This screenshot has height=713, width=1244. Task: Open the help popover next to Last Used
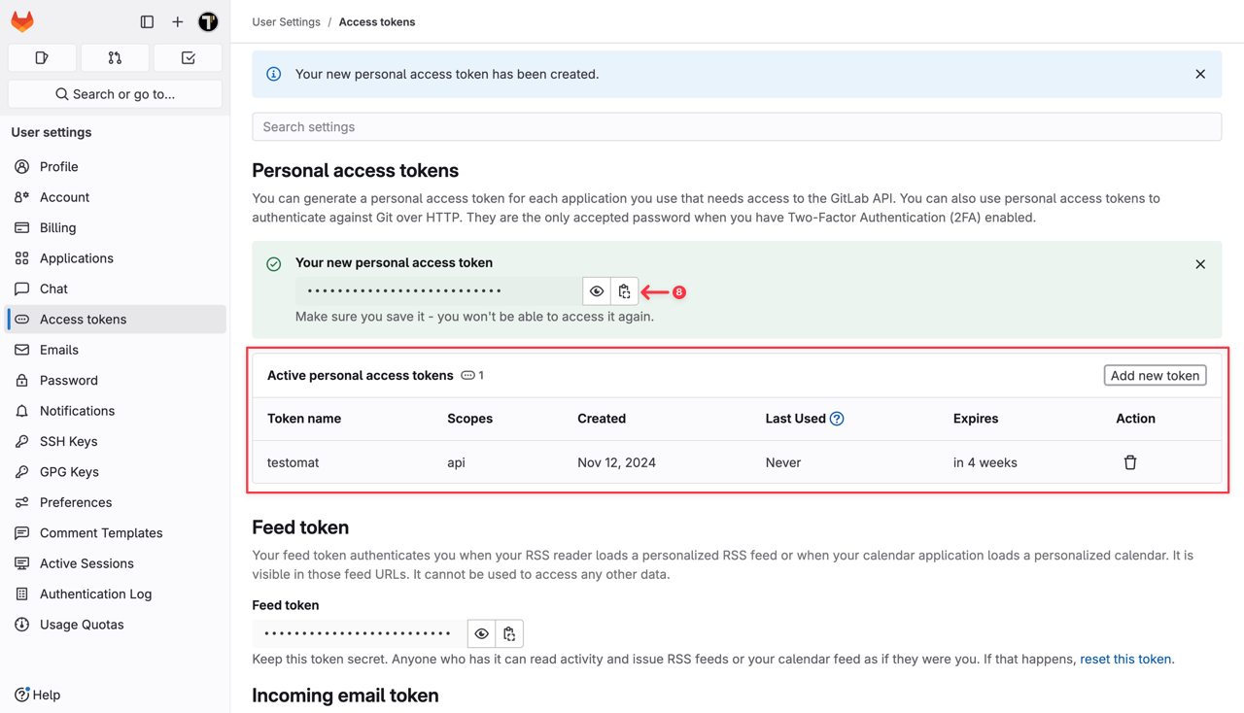[838, 418]
